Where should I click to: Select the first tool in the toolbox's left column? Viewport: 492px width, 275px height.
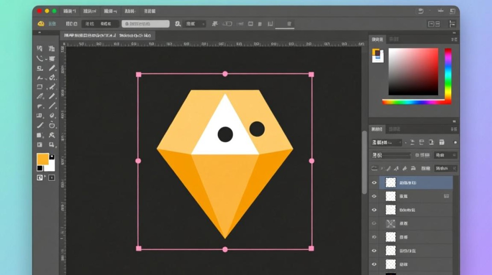click(40, 48)
